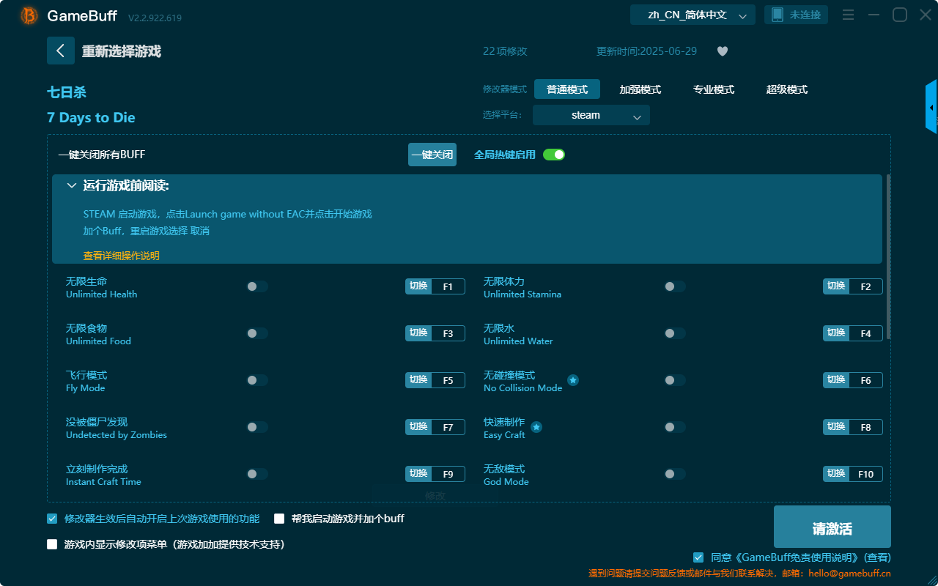Open the zh_CN_简体中文 language dropdown
This screenshot has height=586, width=938.
[692, 14]
